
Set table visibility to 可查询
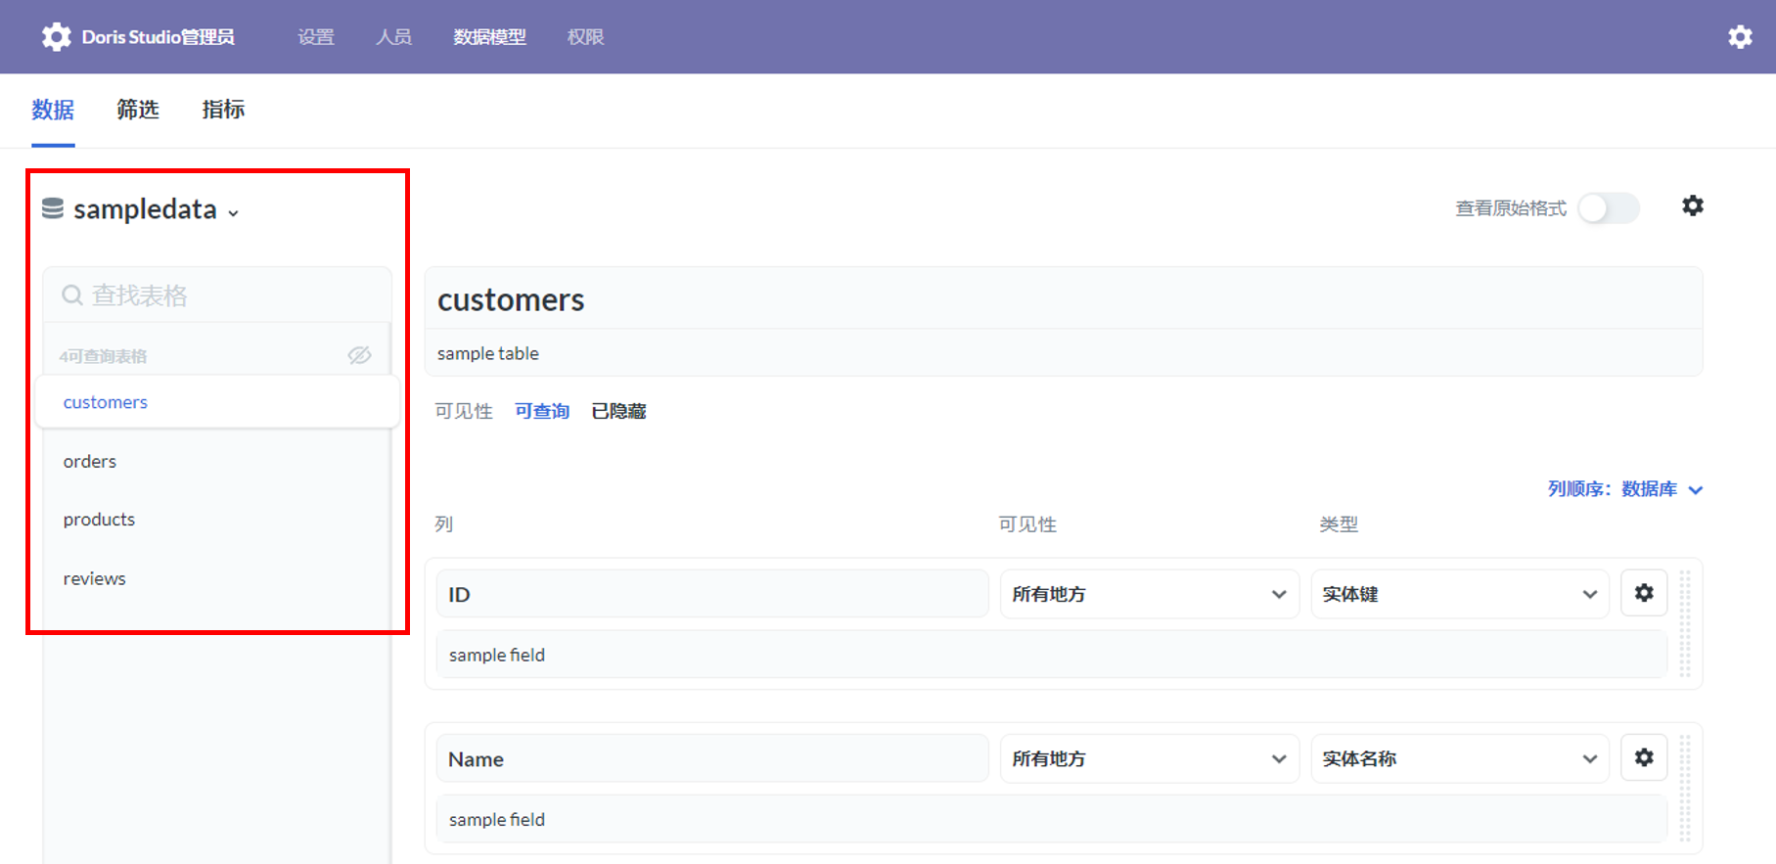[542, 411]
